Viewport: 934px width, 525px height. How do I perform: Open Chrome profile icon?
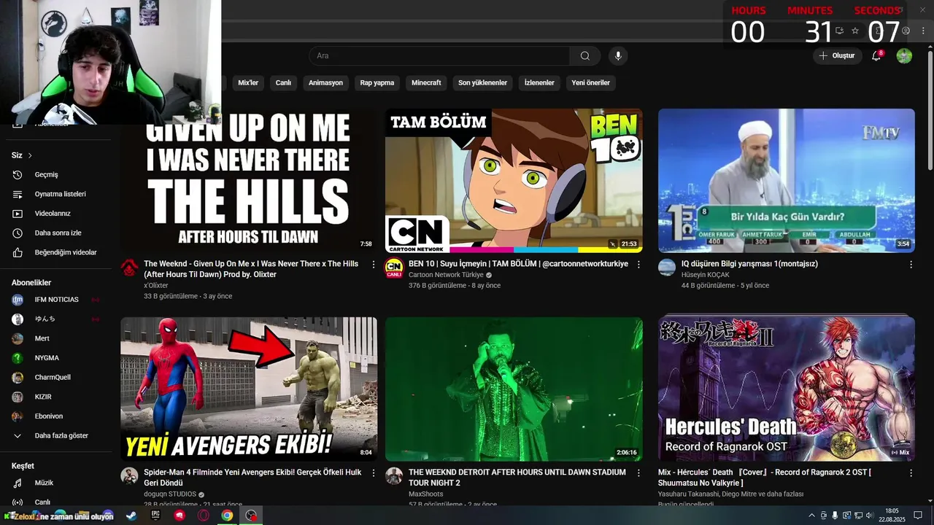906,31
